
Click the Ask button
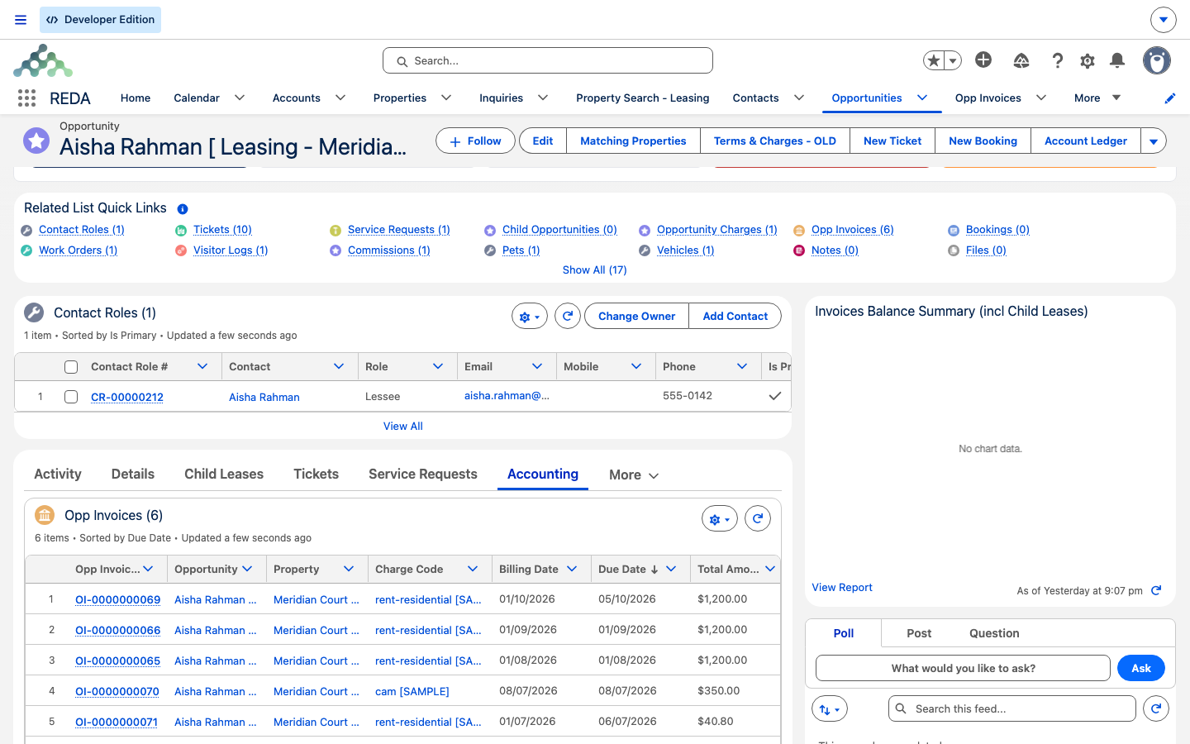(1141, 668)
